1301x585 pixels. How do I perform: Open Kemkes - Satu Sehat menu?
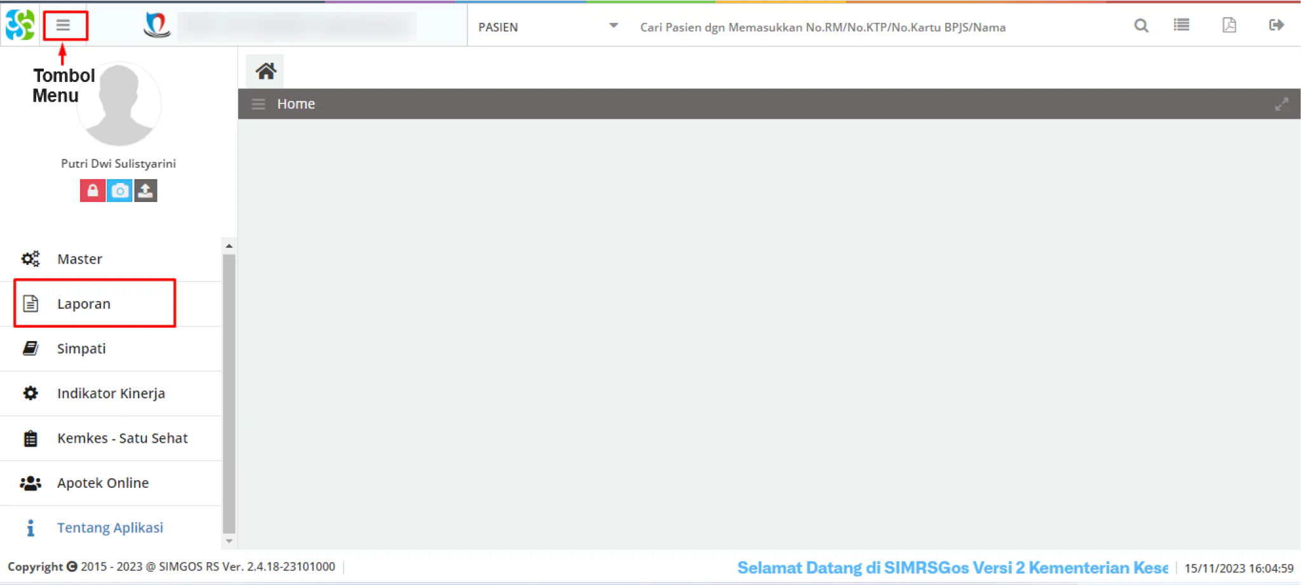[111, 438]
